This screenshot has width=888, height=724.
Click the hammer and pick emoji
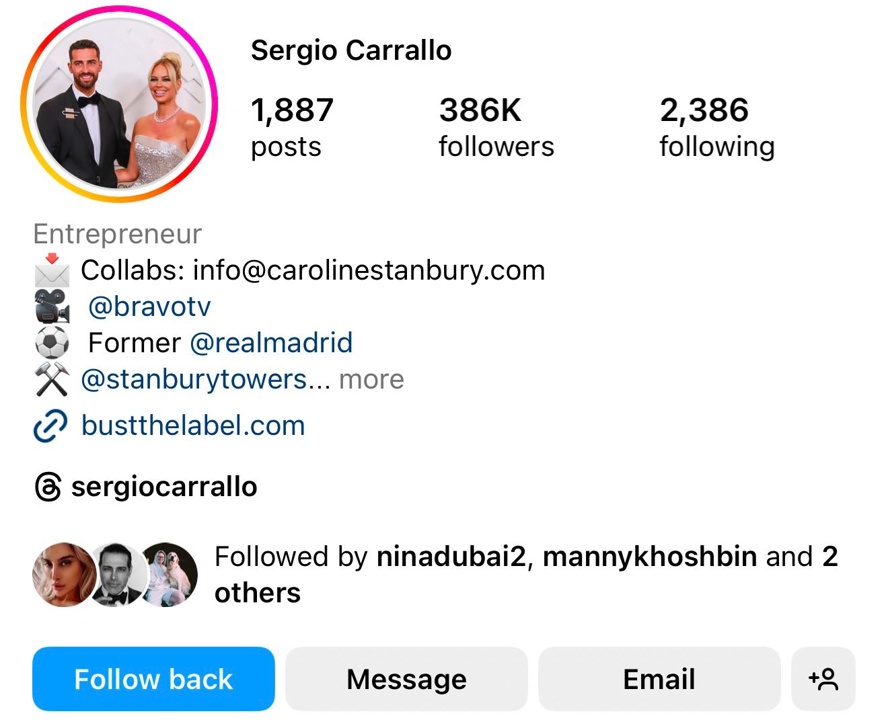[52, 379]
